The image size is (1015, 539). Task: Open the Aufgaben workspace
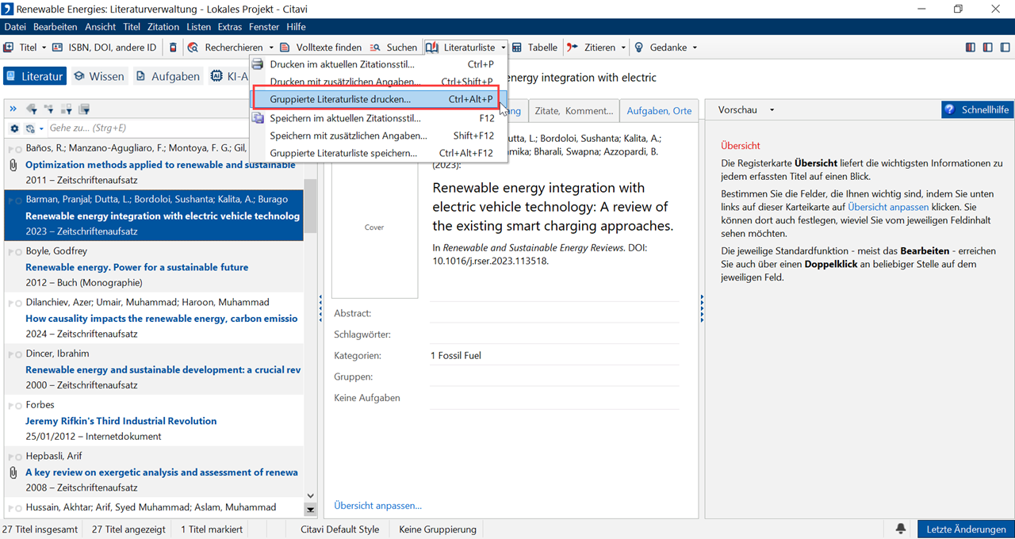168,76
